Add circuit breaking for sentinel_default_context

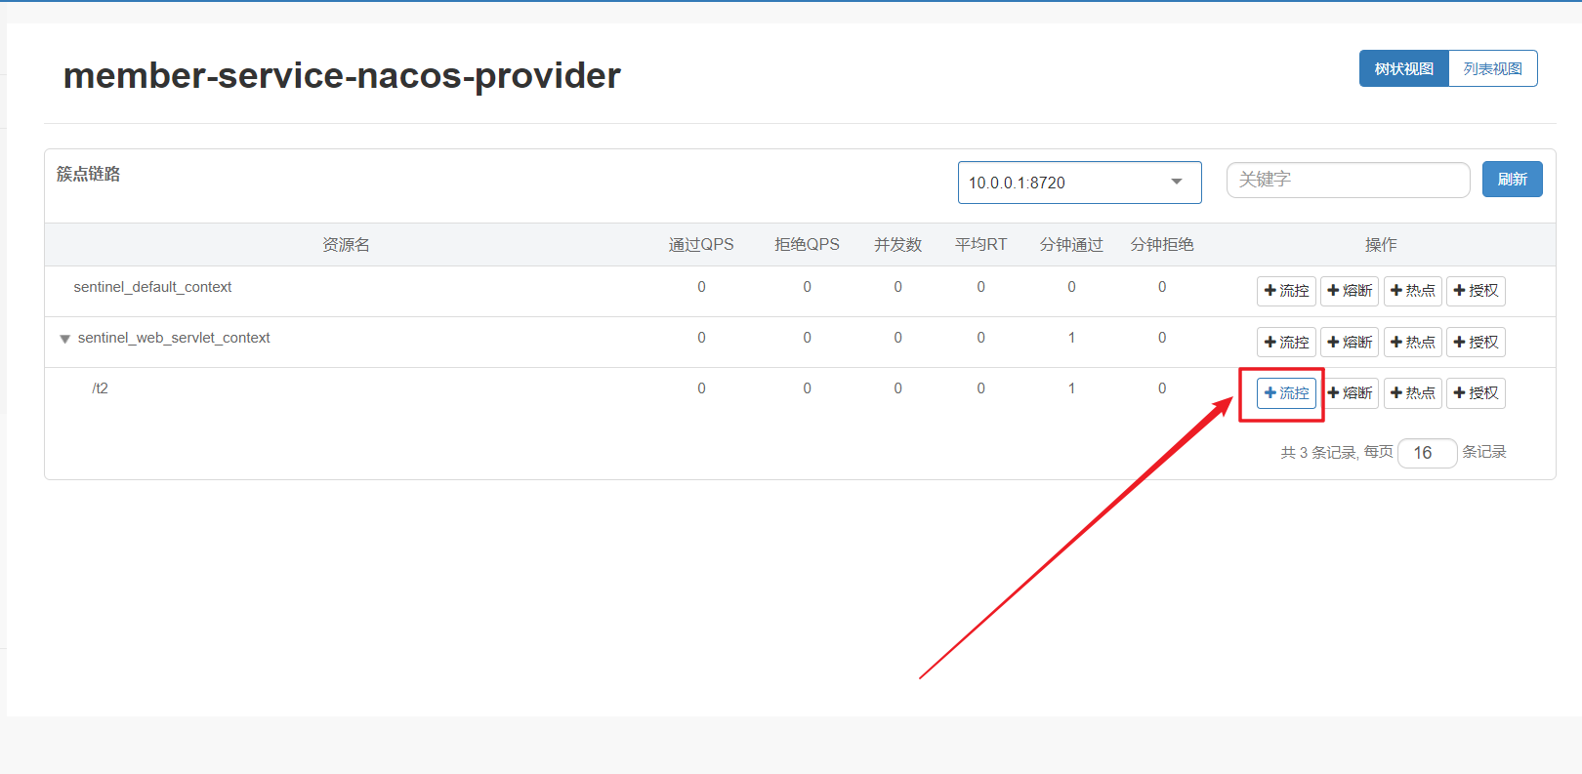[1350, 291]
